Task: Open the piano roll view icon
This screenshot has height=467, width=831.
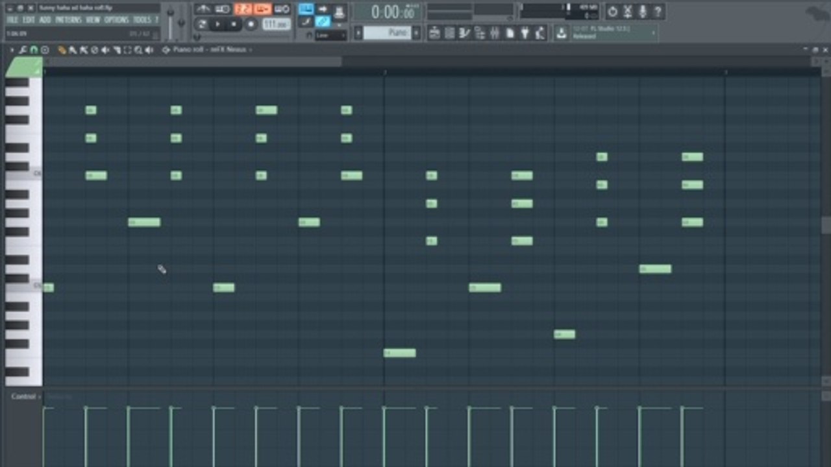Action: [464, 32]
